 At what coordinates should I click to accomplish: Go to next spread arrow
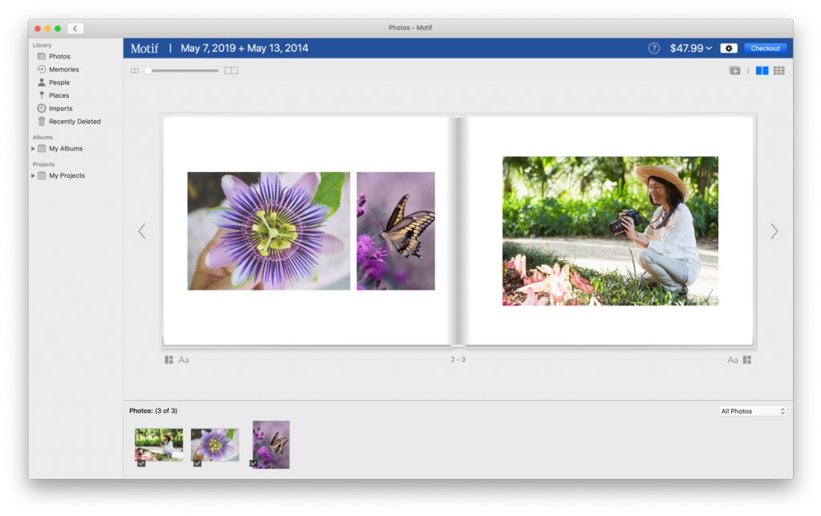click(x=774, y=231)
